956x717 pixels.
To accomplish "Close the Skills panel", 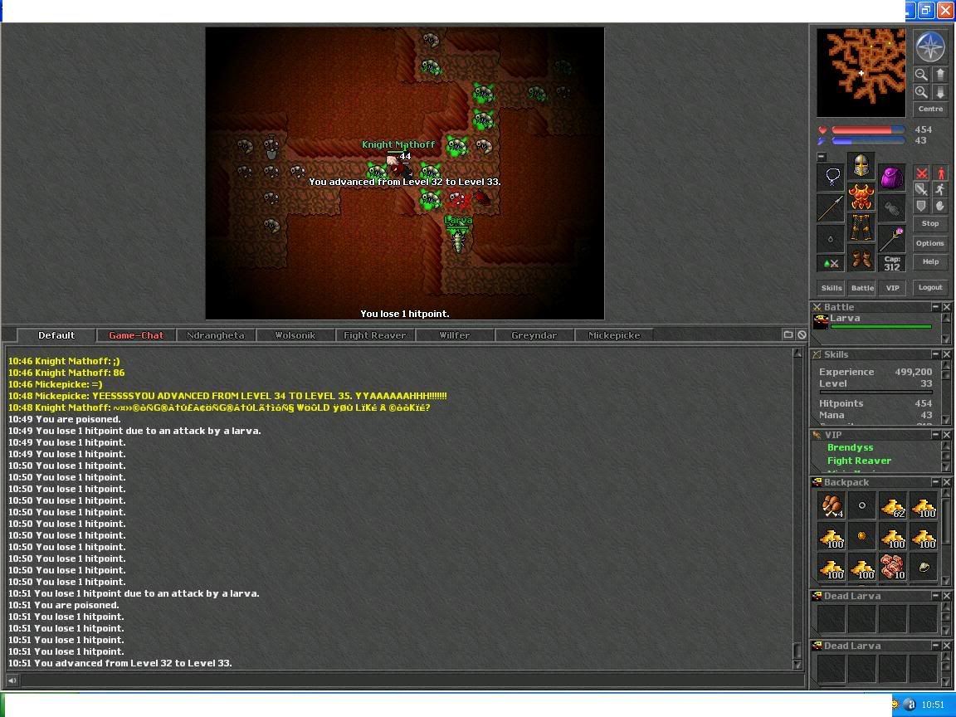I will 947,354.
